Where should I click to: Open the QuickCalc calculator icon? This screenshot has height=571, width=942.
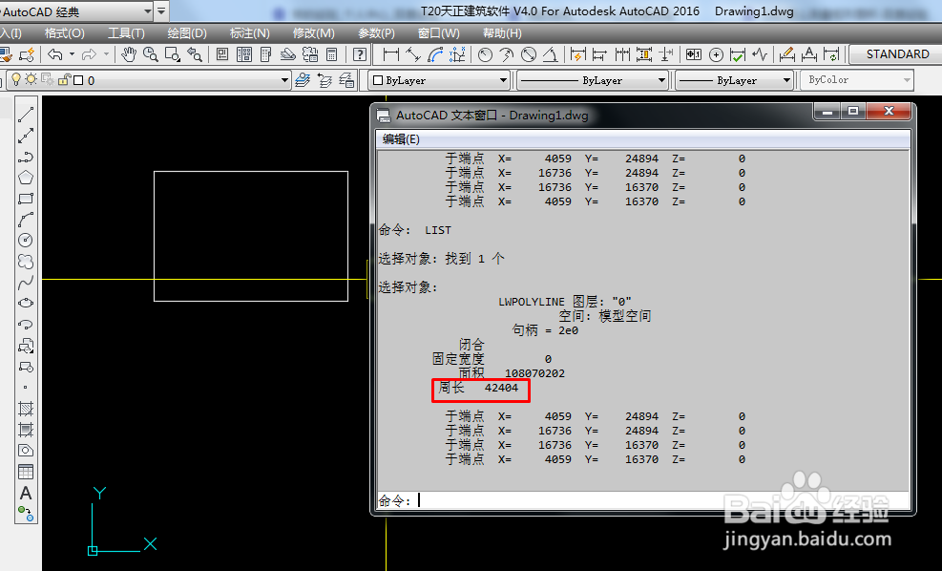(331, 54)
